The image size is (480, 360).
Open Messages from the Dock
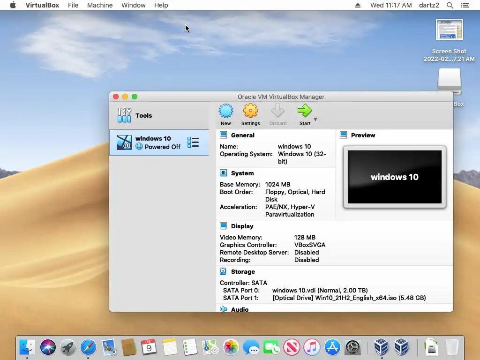[251, 347]
